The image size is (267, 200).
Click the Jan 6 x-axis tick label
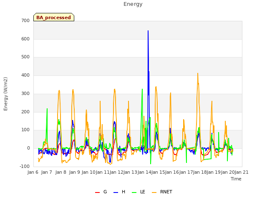(33, 172)
